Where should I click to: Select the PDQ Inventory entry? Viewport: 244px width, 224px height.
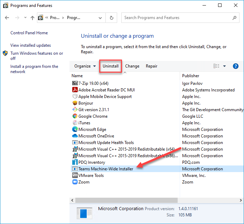[x=92, y=162]
